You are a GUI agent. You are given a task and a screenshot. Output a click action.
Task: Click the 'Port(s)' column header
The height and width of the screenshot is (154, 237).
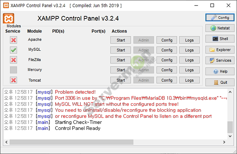(99, 31)
